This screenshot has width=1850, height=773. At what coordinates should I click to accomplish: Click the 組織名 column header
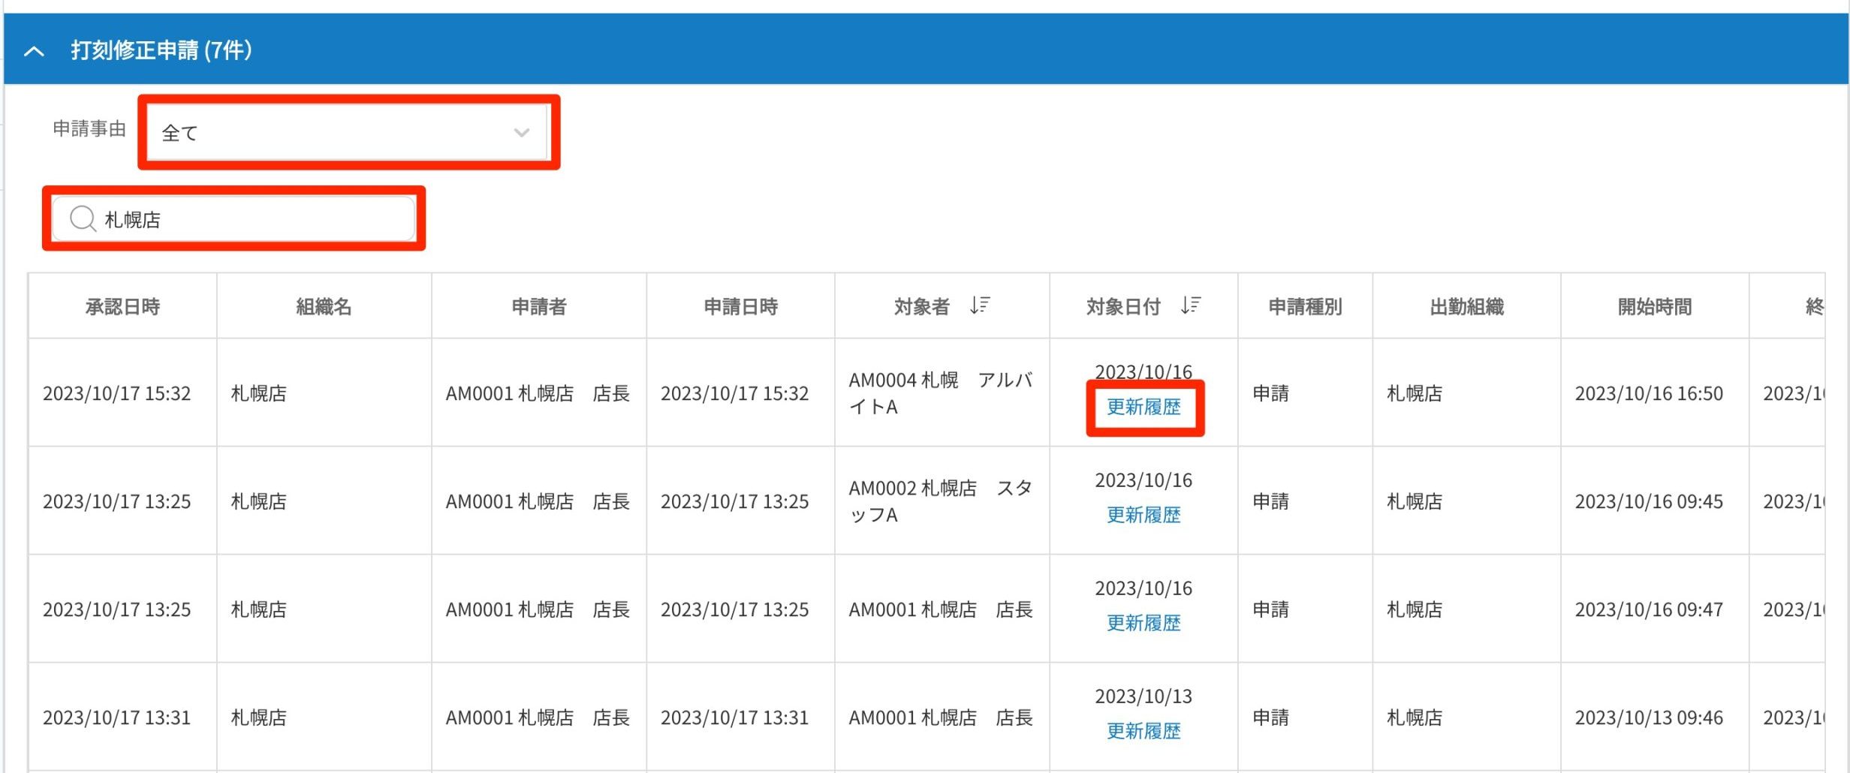coord(324,307)
